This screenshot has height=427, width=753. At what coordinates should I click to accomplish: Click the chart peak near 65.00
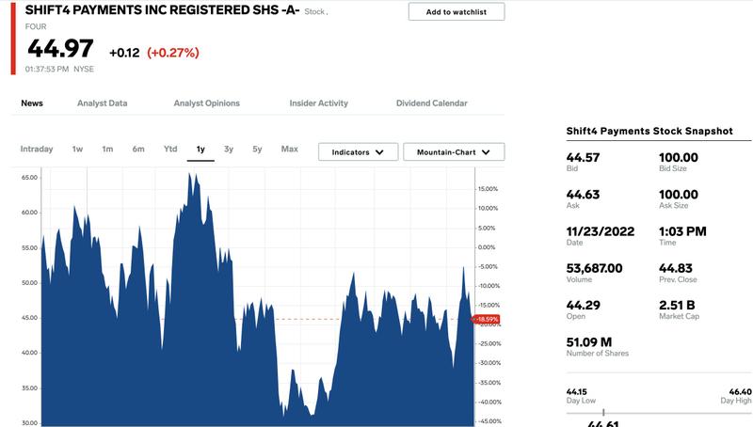(x=190, y=175)
